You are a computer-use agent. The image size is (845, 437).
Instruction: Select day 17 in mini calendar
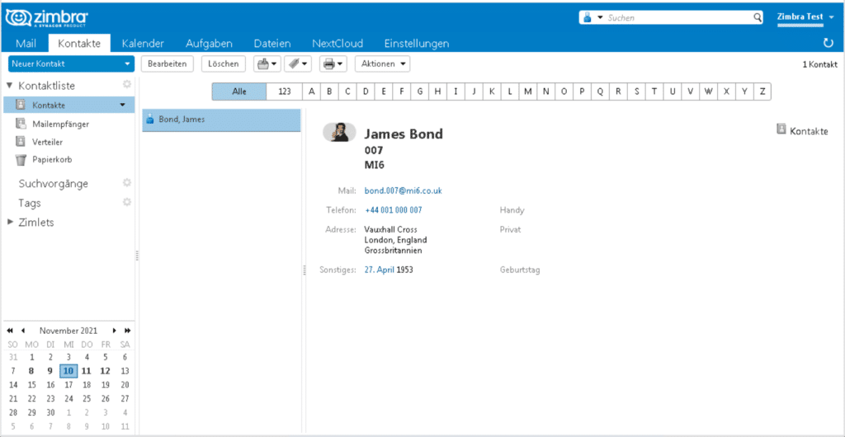coord(68,385)
